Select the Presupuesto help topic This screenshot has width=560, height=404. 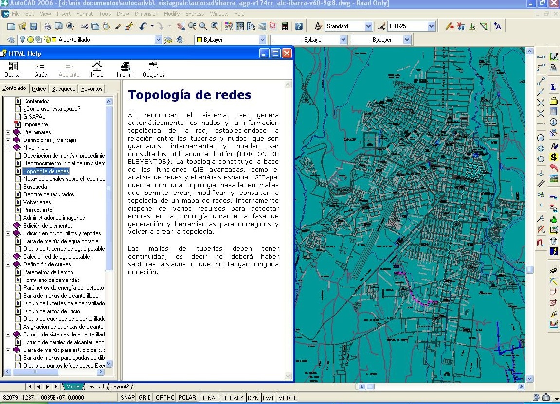pos(37,210)
